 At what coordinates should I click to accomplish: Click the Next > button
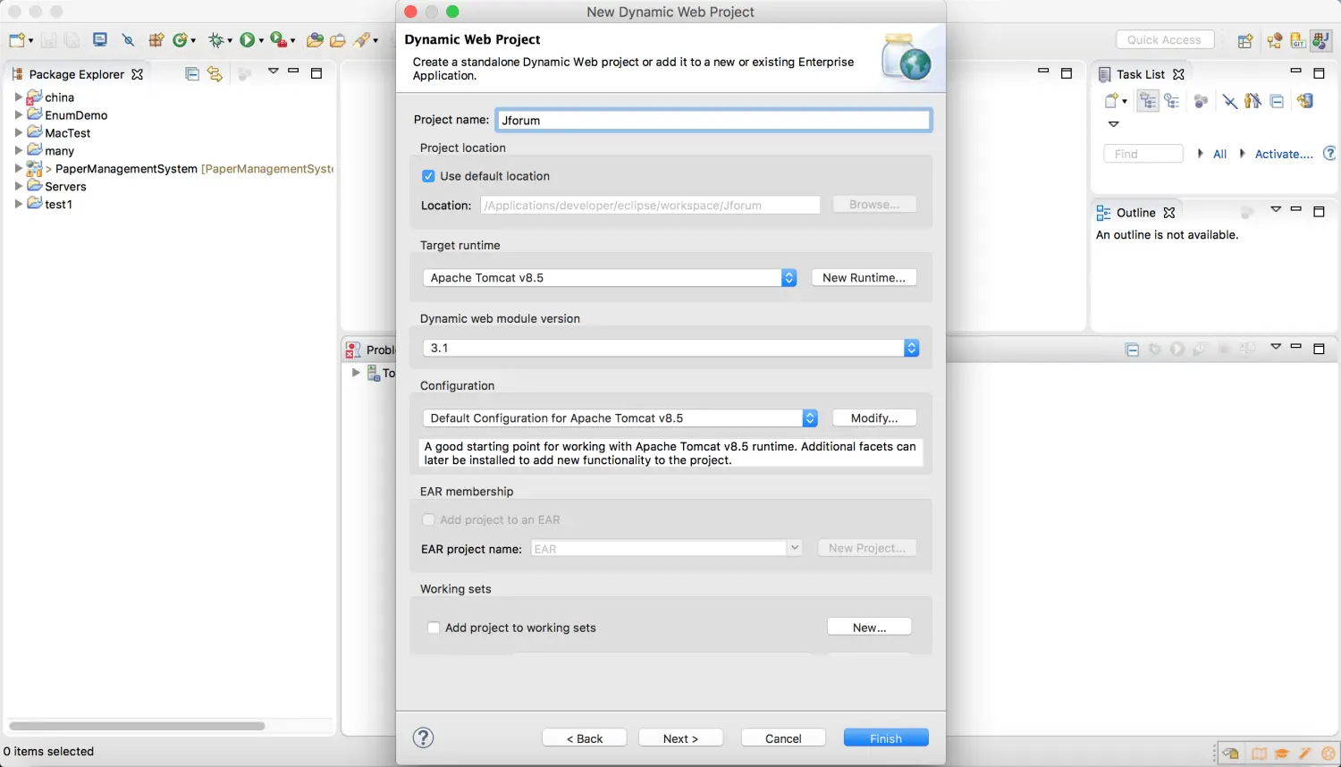(x=680, y=738)
